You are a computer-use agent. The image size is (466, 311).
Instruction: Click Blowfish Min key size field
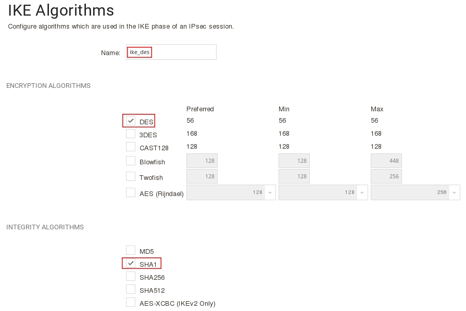[294, 161]
